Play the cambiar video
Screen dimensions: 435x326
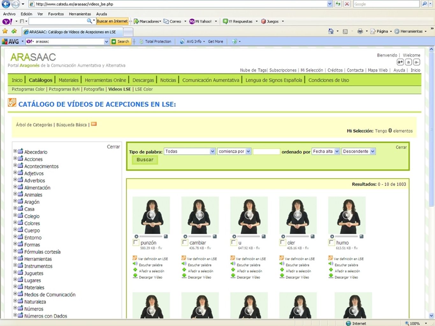click(x=200, y=215)
